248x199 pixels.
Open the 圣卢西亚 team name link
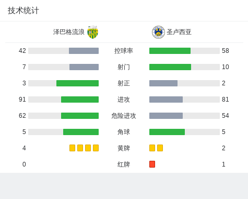[x=179, y=32]
